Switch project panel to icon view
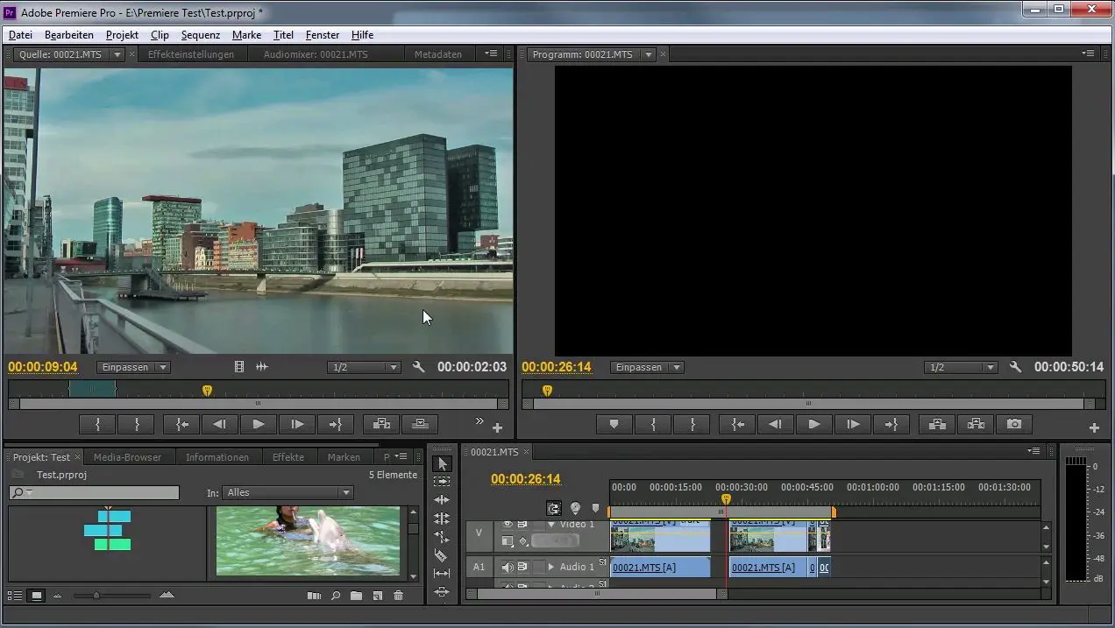This screenshot has width=1115, height=628. coord(36,596)
